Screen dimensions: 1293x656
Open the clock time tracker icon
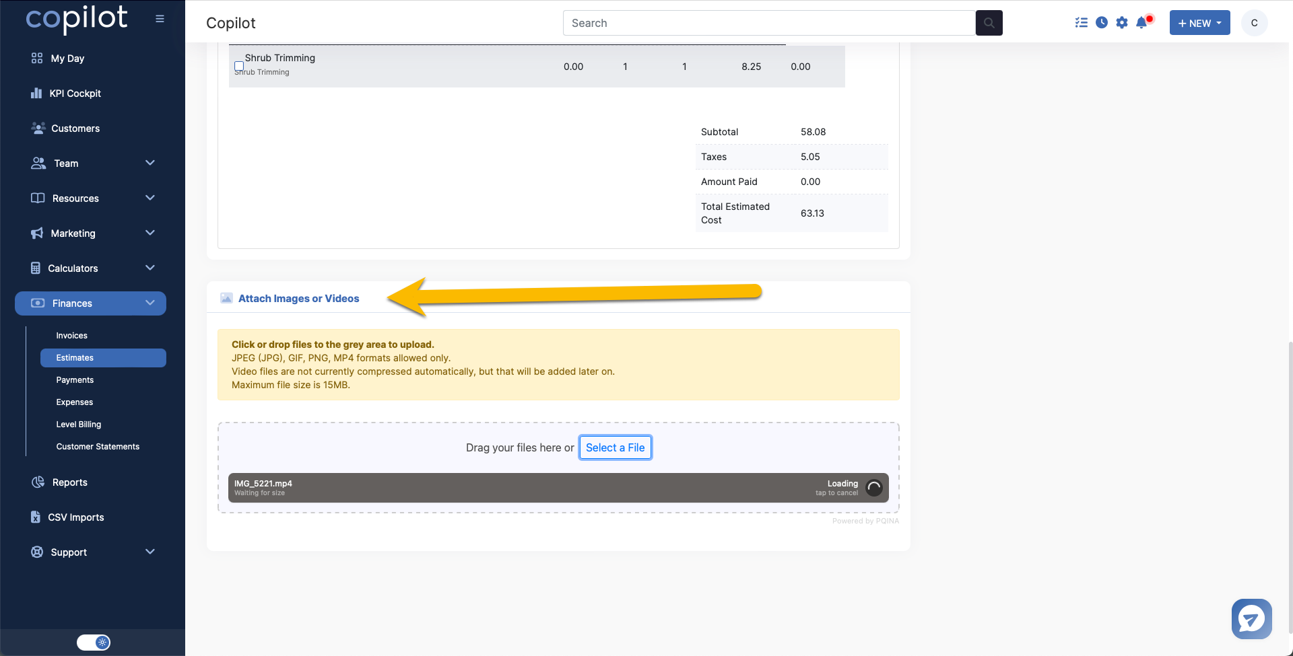pyautogui.click(x=1102, y=22)
